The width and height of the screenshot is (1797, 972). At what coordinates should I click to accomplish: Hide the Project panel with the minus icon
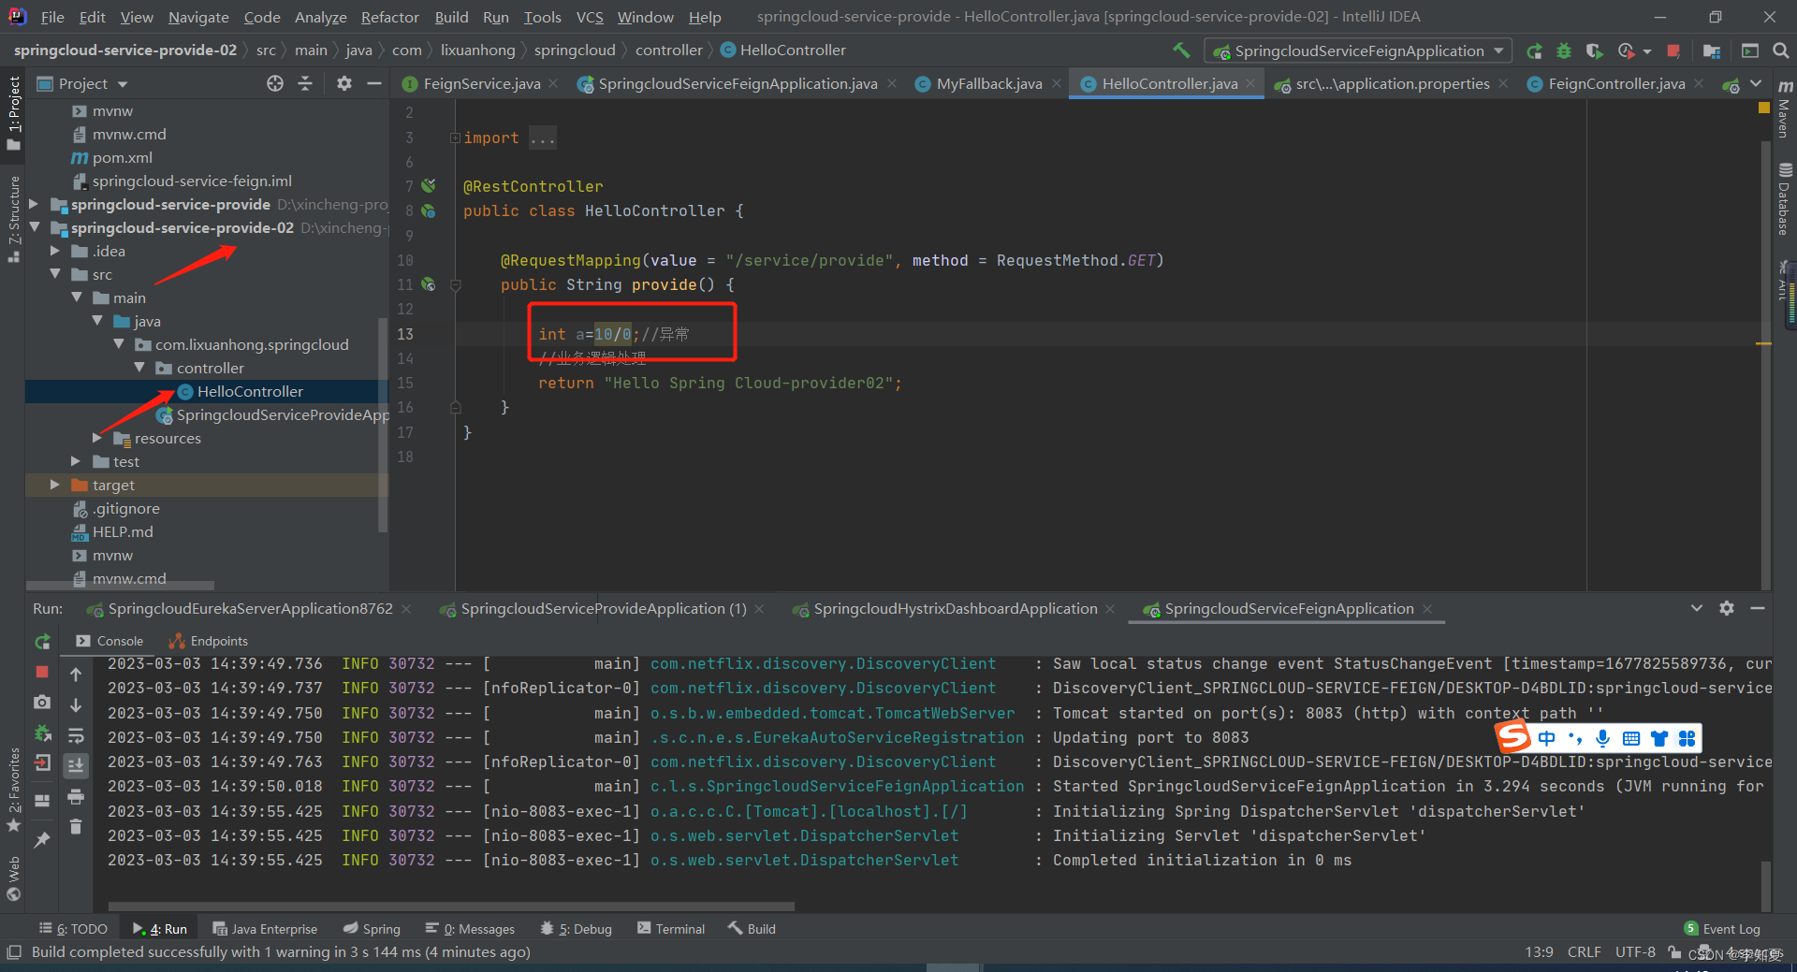374,84
